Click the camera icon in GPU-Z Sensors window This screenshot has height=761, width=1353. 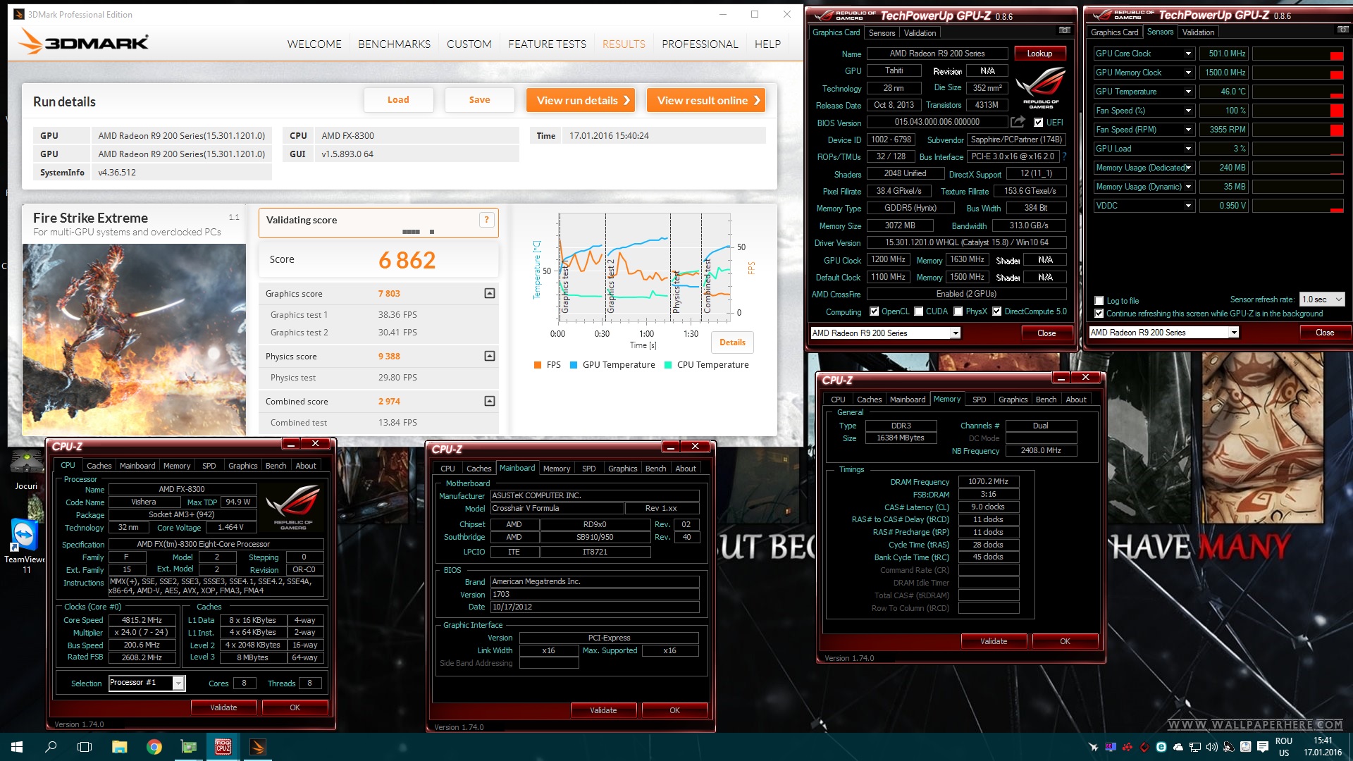pos(1342,30)
